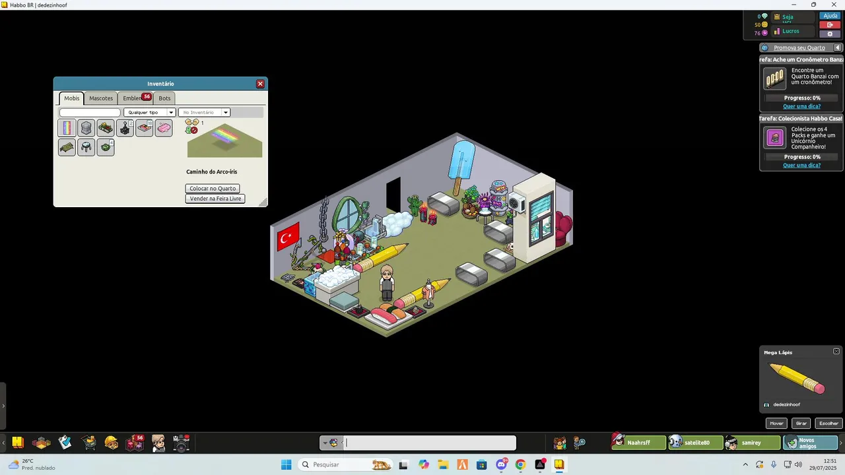845x475 pixels.
Task: Click the 'Novos amigos' button
Action: (810, 443)
